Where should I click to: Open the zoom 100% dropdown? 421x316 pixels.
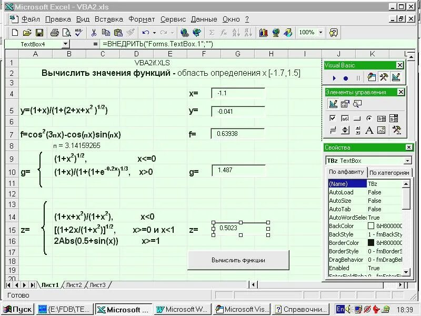[320, 33]
